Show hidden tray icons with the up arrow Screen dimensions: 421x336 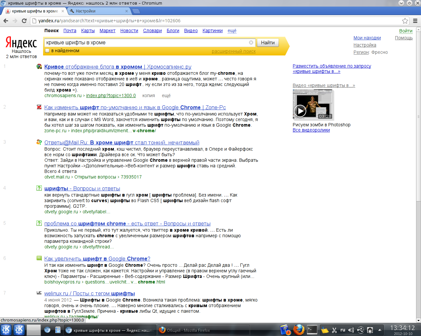[380, 330]
